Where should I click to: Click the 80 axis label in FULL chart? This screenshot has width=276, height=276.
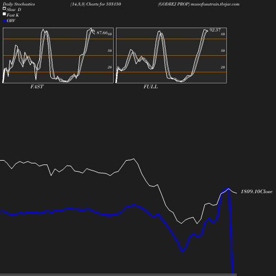click(x=223, y=34)
